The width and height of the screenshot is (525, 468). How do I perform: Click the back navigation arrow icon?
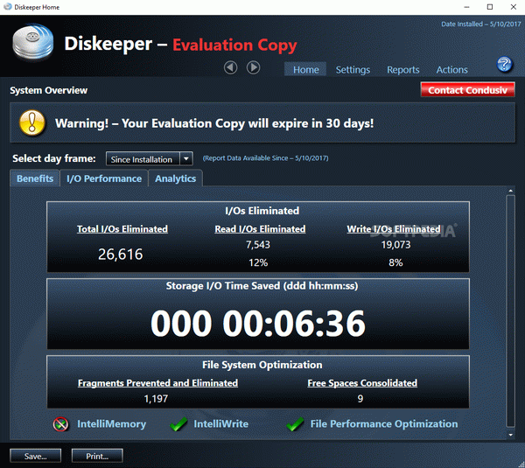pos(230,67)
